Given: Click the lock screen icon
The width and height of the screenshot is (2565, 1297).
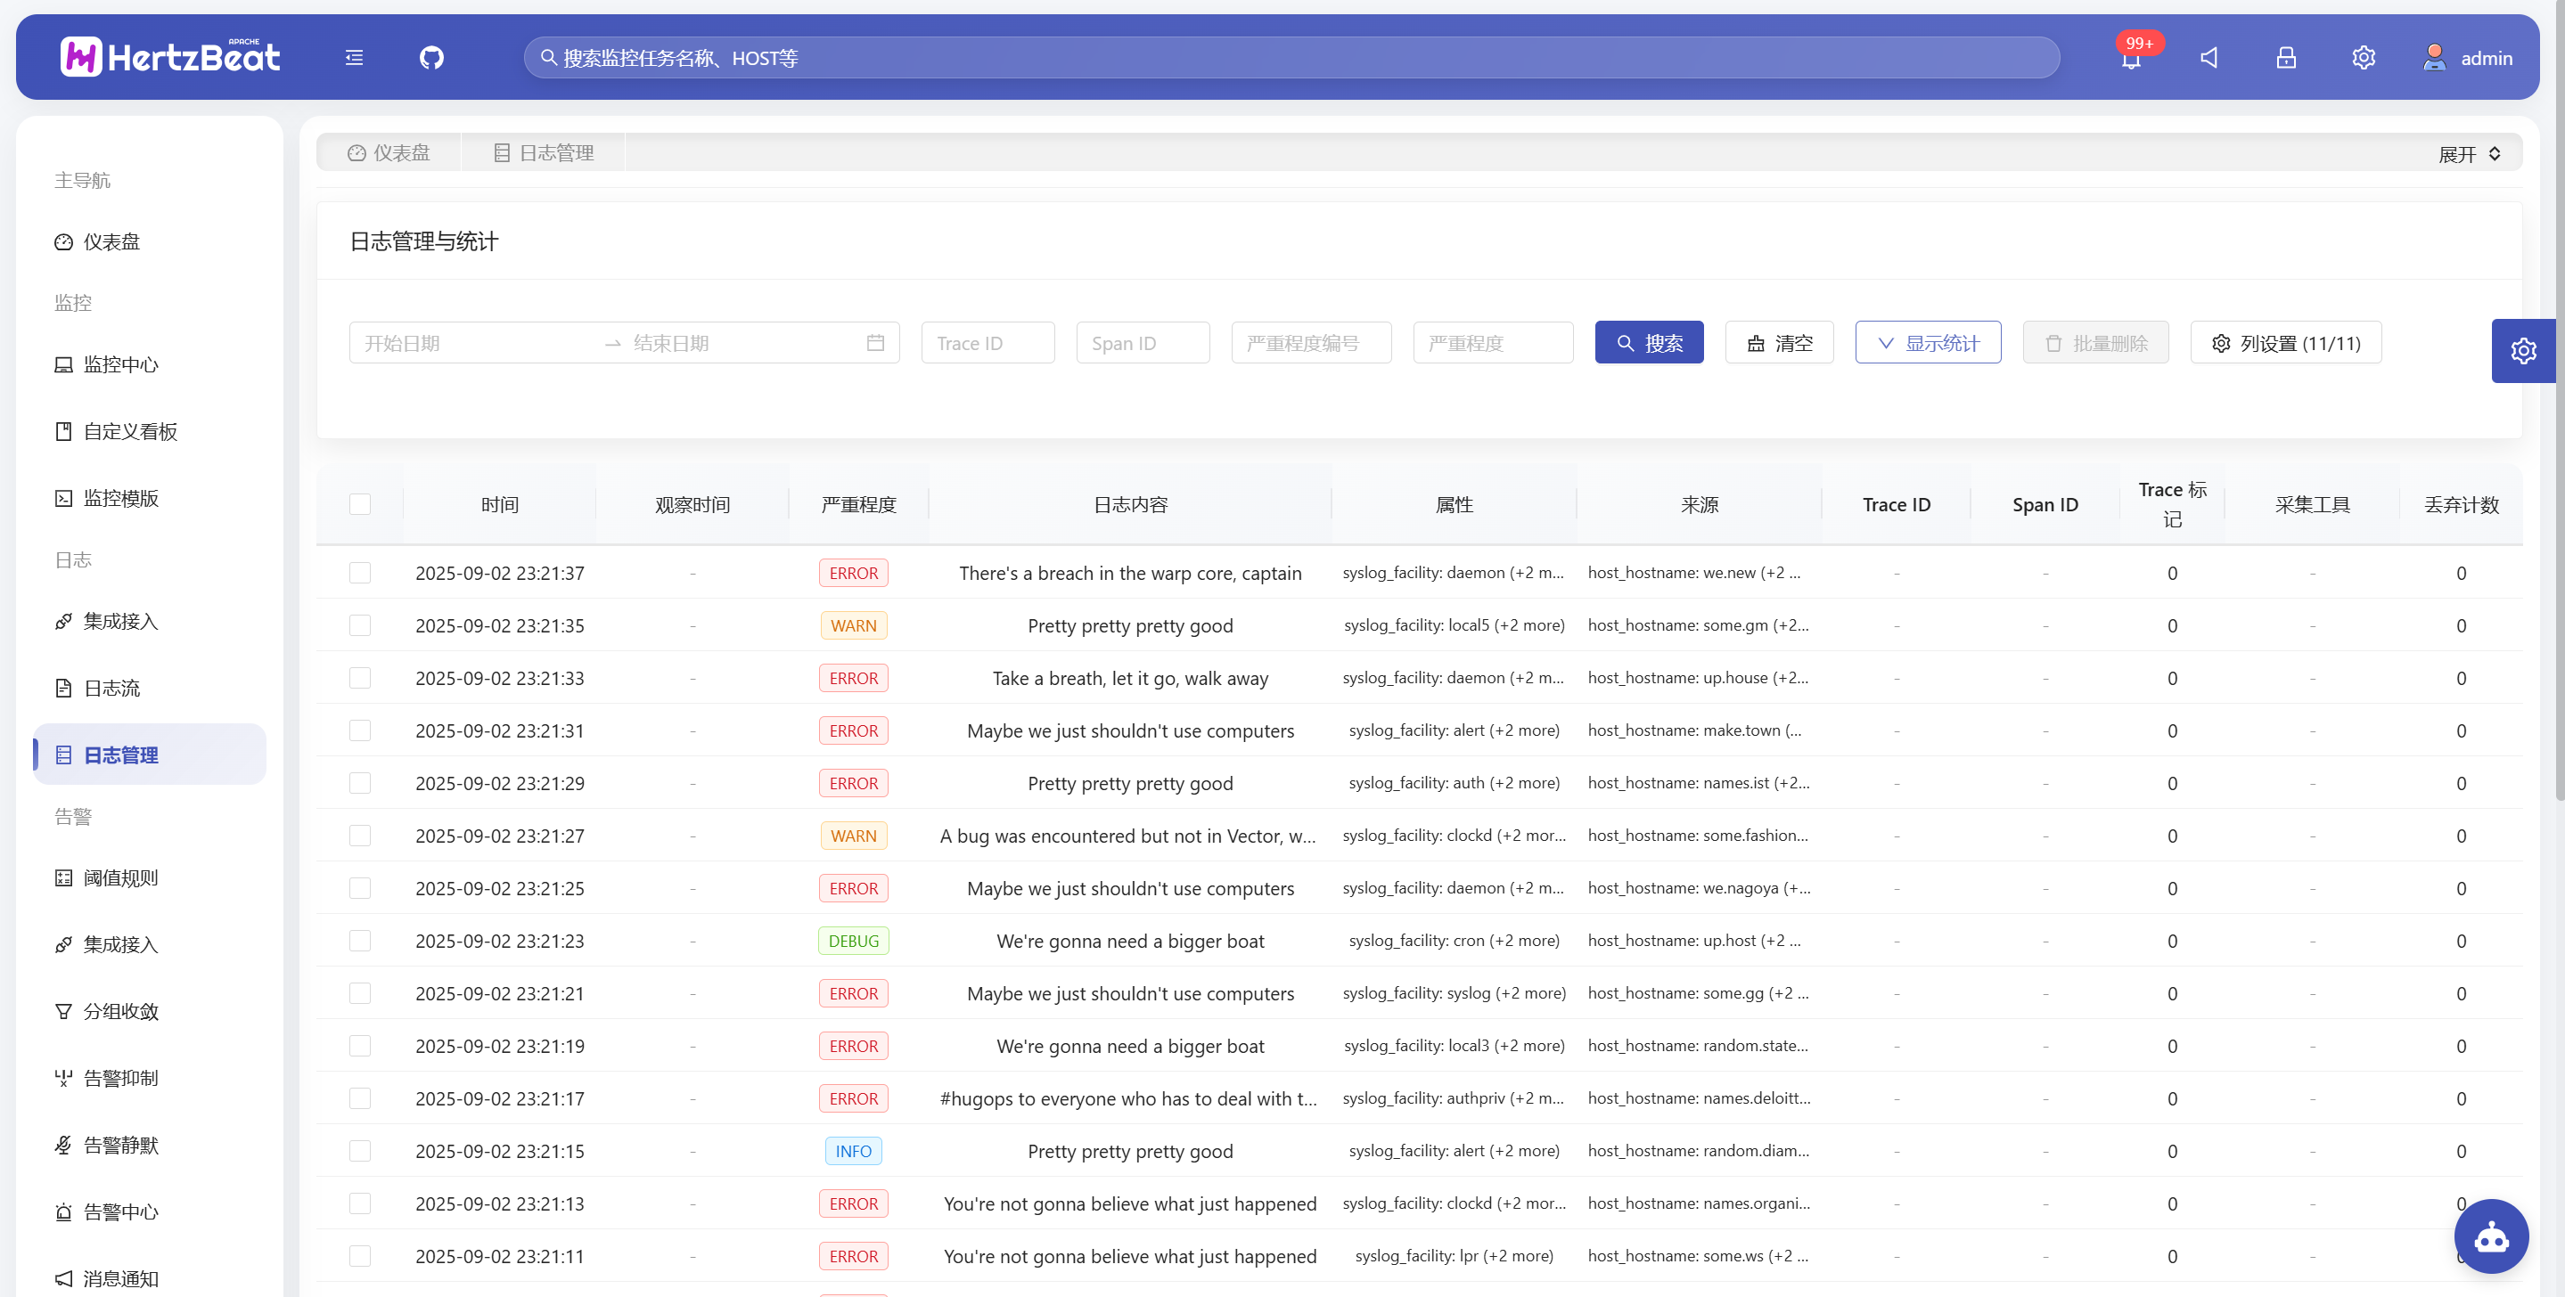Looking at the screenshot, I should pos(2285,58).
